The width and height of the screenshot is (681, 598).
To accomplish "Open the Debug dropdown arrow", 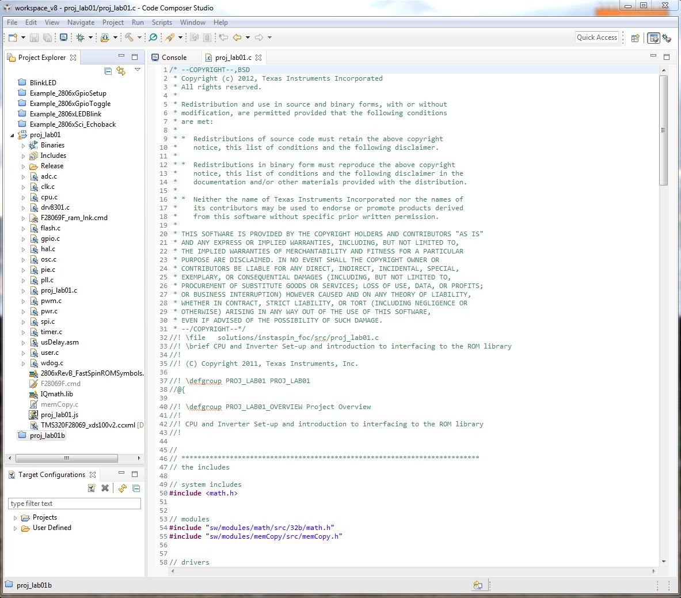I will coord(90,38).
